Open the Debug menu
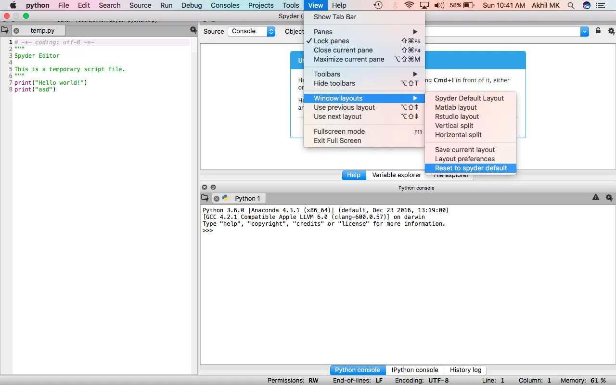The height and width of the screenshot is (385, 616). pos(192,5)
